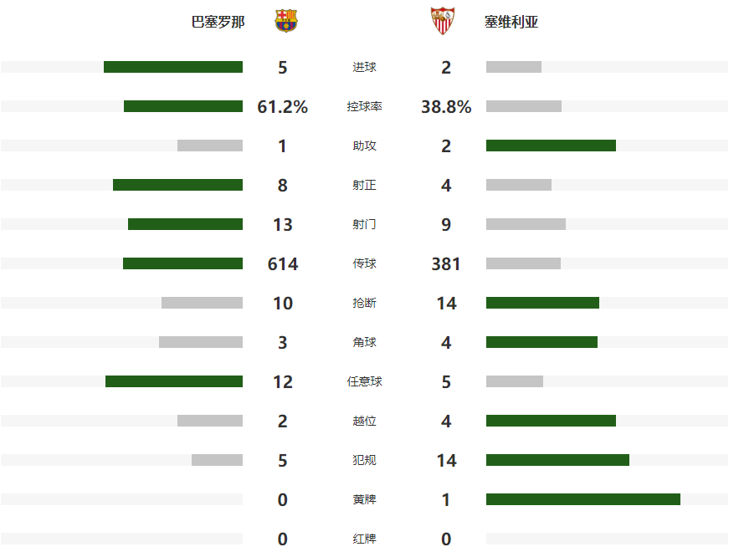Screen dimensions: 739x557
Task: Click the Barcelona team crest icon
Action: click(286, 21)
